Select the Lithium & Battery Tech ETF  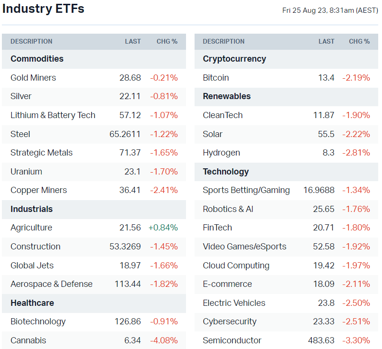click(x=53, y=115)
